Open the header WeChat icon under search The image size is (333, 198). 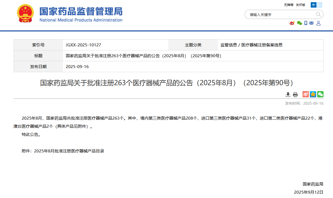[x=299, y=23]
